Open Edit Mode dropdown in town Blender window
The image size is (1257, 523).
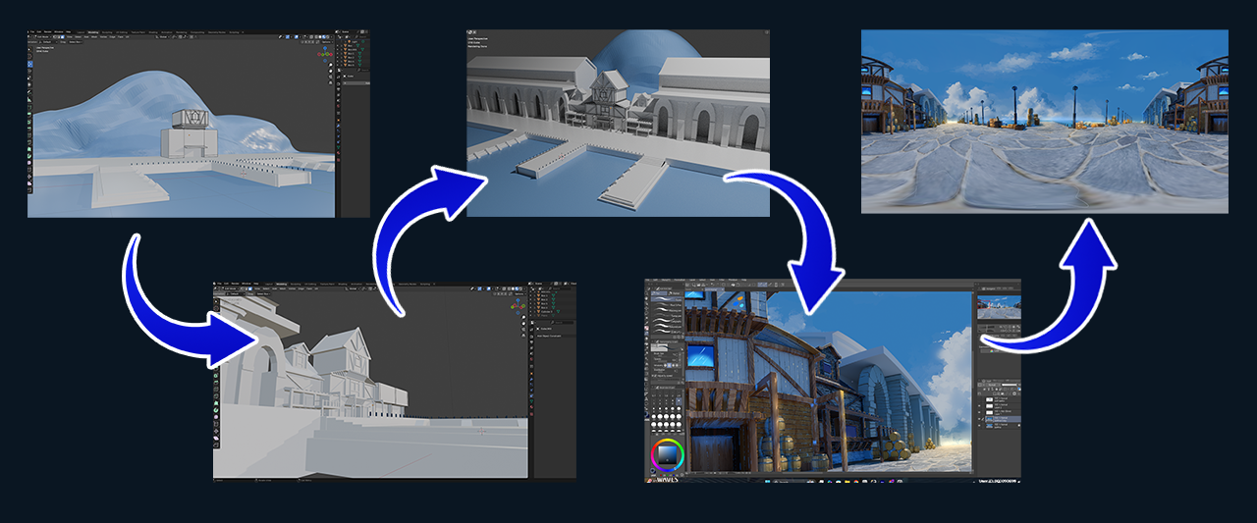tap(231, 288)
